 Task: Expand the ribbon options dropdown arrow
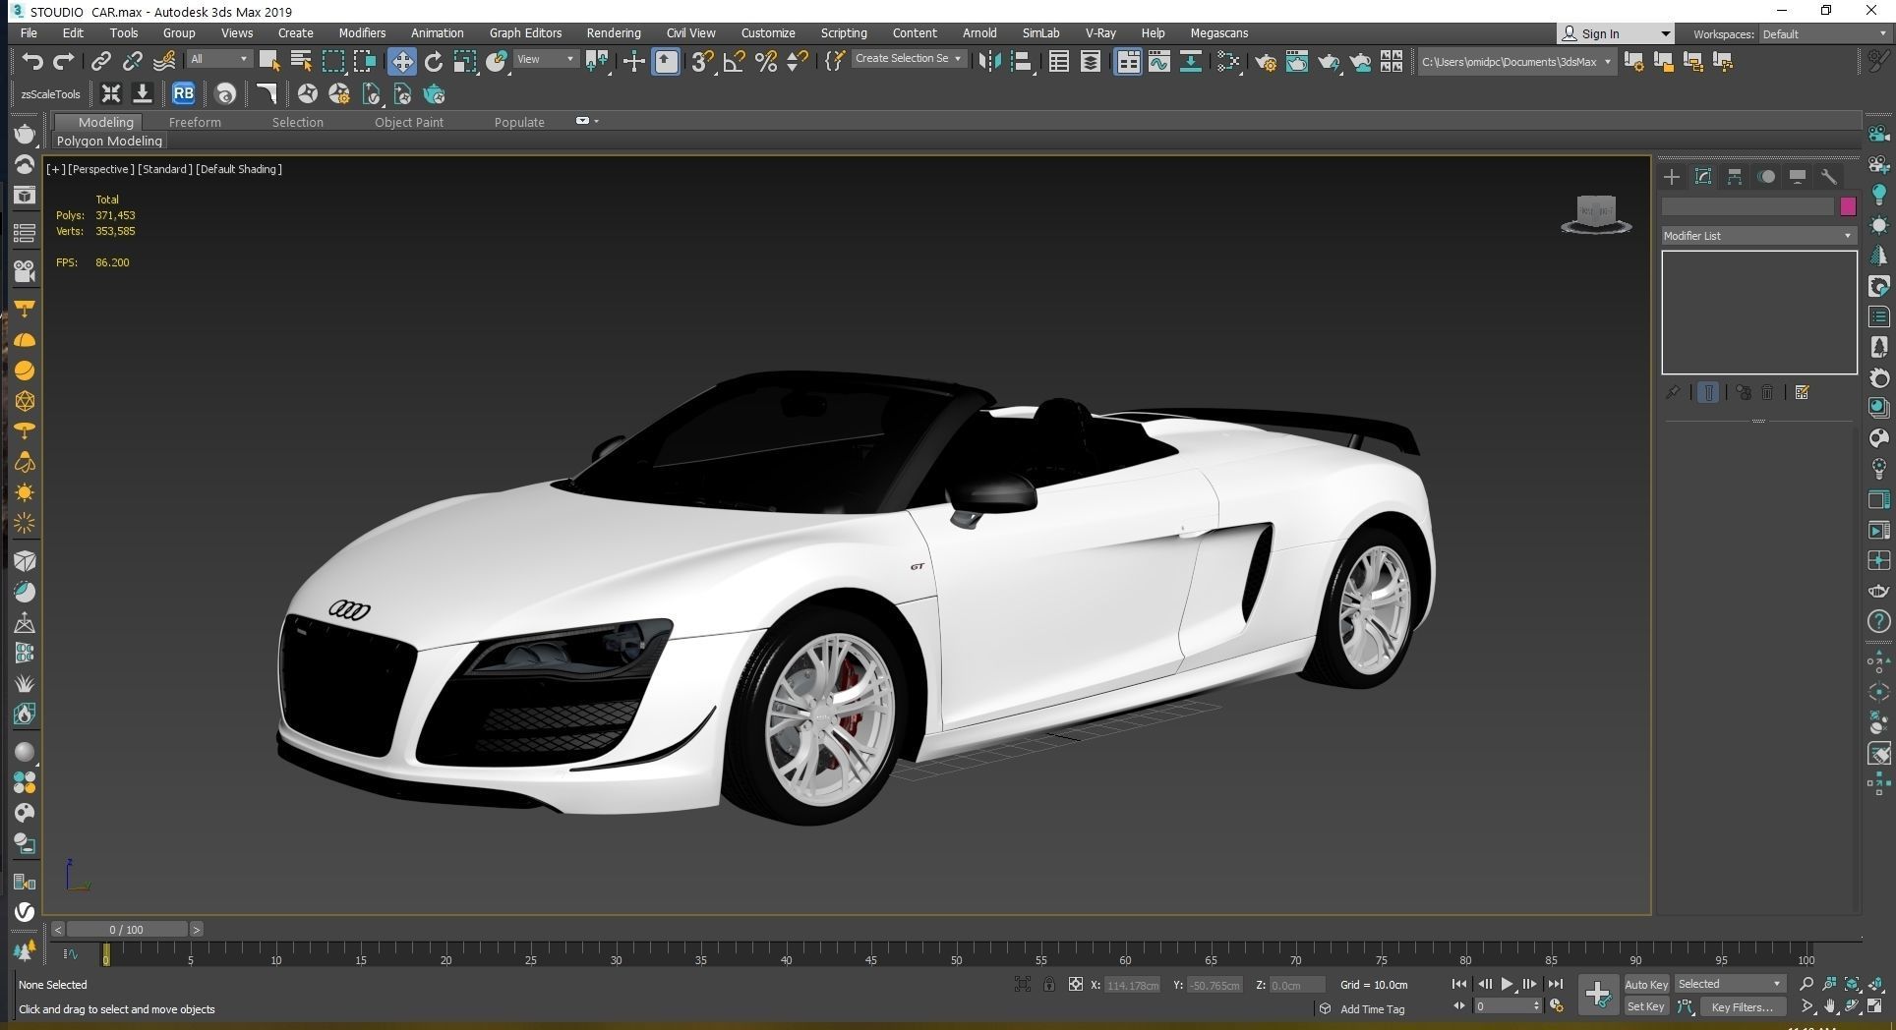(596, 121)
